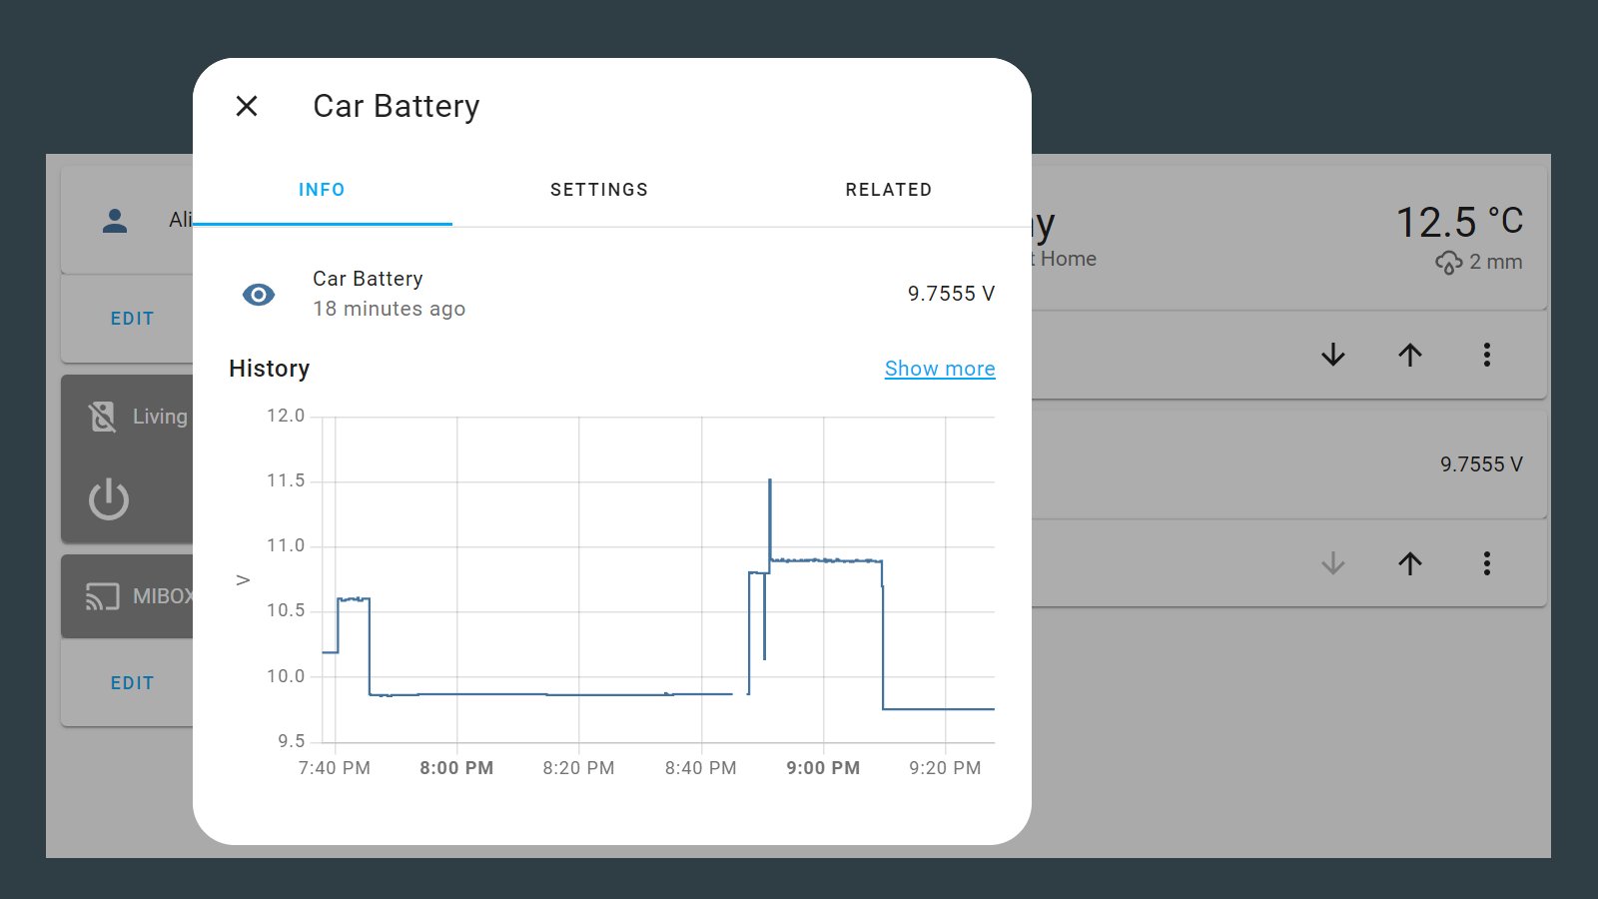The image size is (1598, 899).
Task: Click the Show more history link
Action: (x=940, y=369)
